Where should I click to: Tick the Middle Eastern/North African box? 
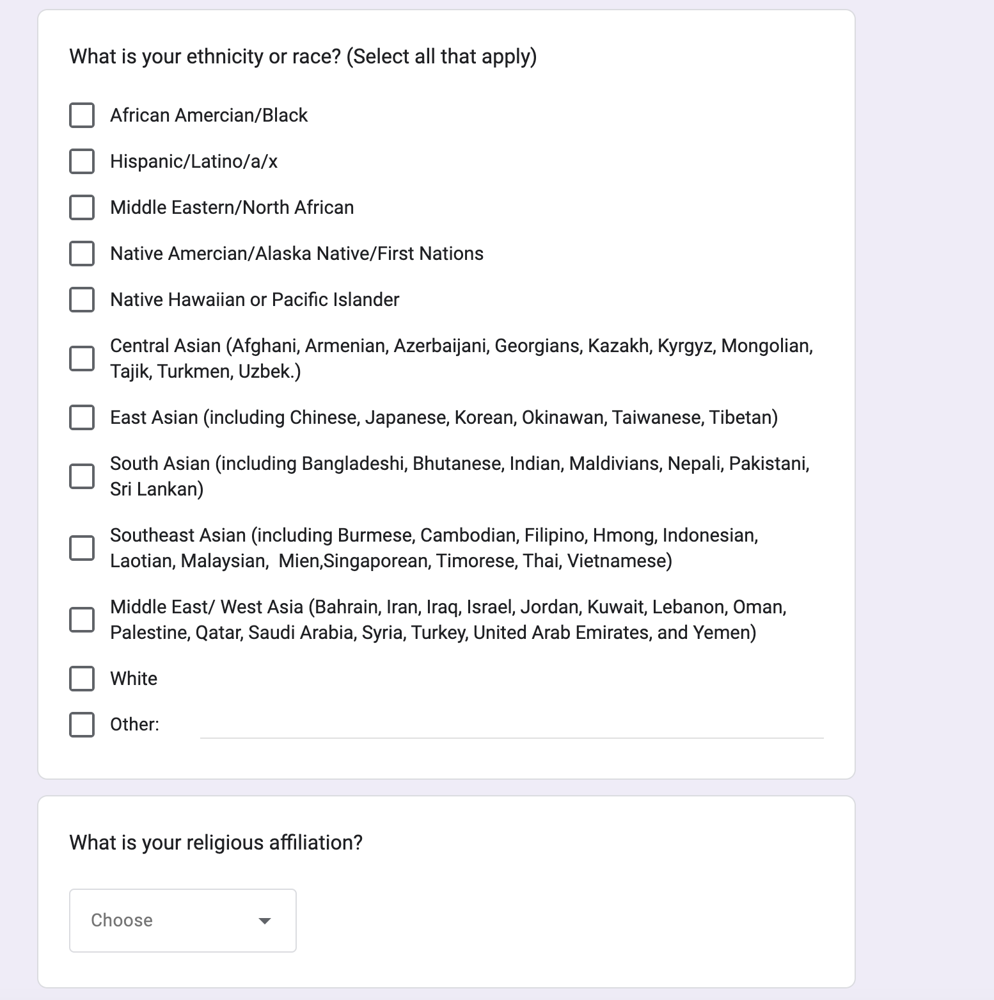point(82,207)
